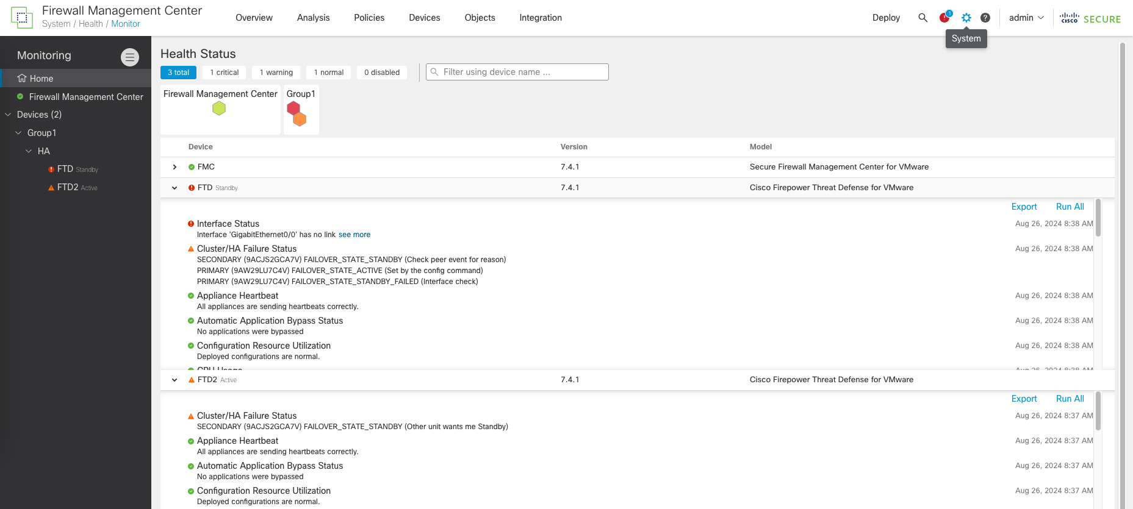Click the red notifications alert icon

(x=944, y=18)
